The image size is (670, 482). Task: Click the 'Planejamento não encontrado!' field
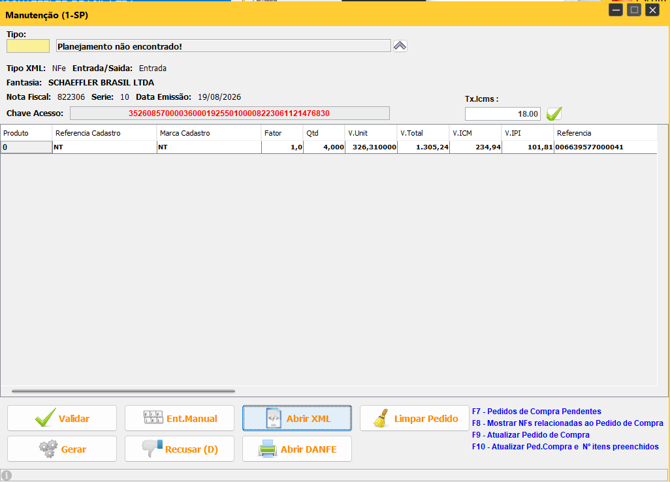coord(223,46)
